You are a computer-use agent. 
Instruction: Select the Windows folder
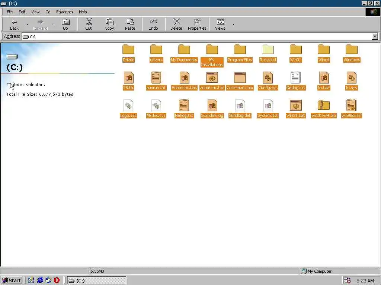click(351, 53)
